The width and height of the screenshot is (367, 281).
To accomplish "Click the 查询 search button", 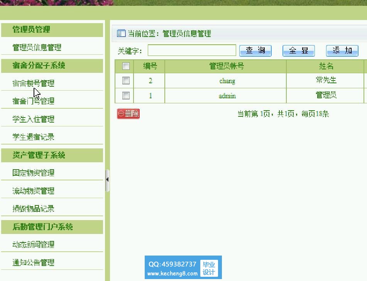I will pyautogui.click(x=255, y=51).
